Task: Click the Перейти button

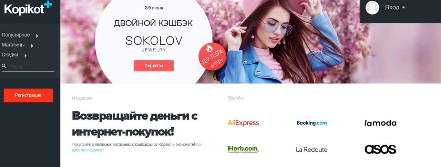Action: click(154, 66)
